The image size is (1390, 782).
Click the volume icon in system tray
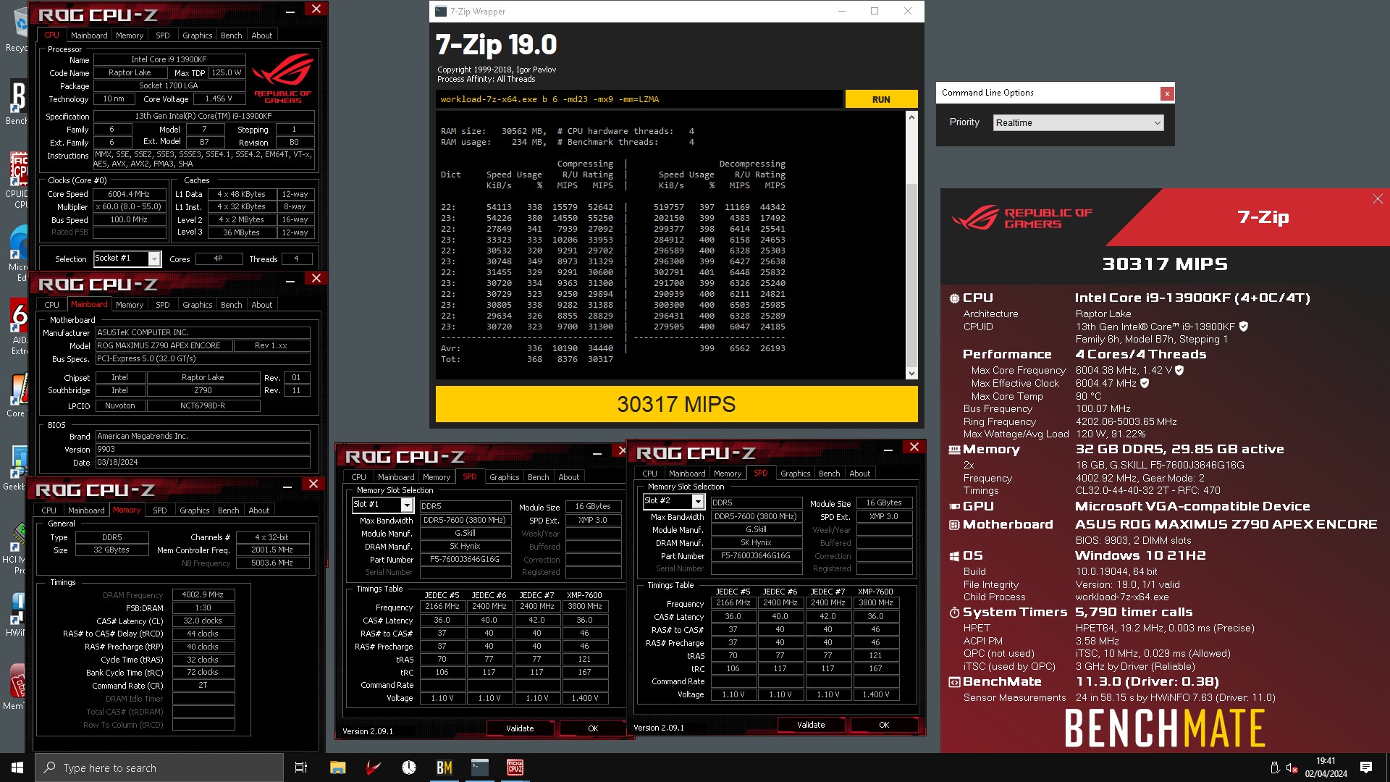1292,768
